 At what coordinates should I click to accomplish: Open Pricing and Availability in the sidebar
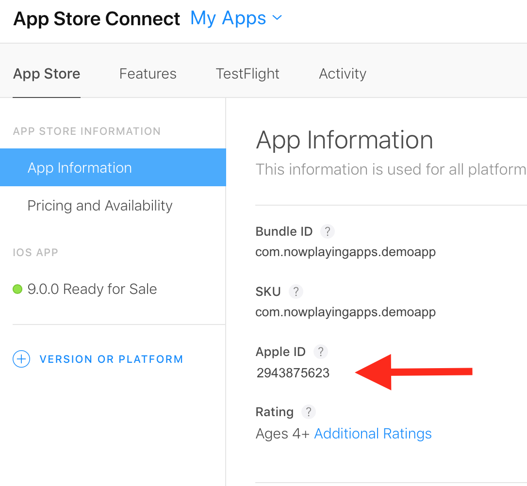tap(100, 206)
